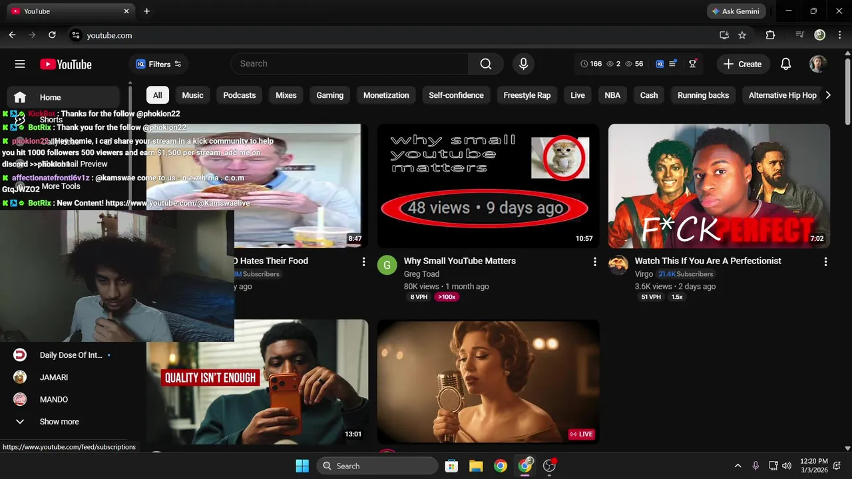Open options for Hates Their Food video
Screen dimensions: 852x479
pos(363,262)
